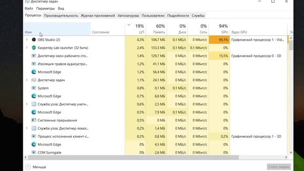Open the Файл menu
The width and height of the screenshot is (304, 171).
(x=28, y=9)
